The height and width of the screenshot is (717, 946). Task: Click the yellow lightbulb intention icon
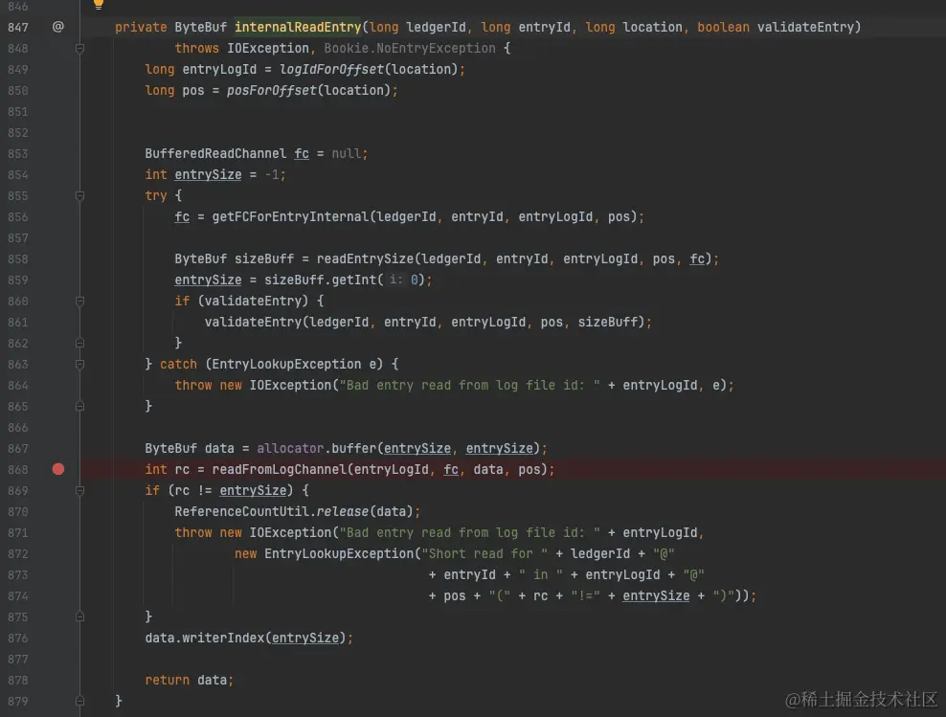point(99,4)
